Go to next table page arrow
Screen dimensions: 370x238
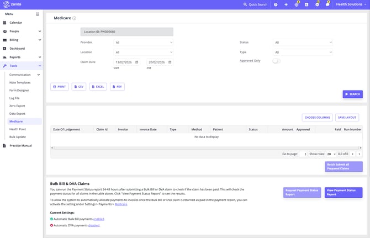360,154
